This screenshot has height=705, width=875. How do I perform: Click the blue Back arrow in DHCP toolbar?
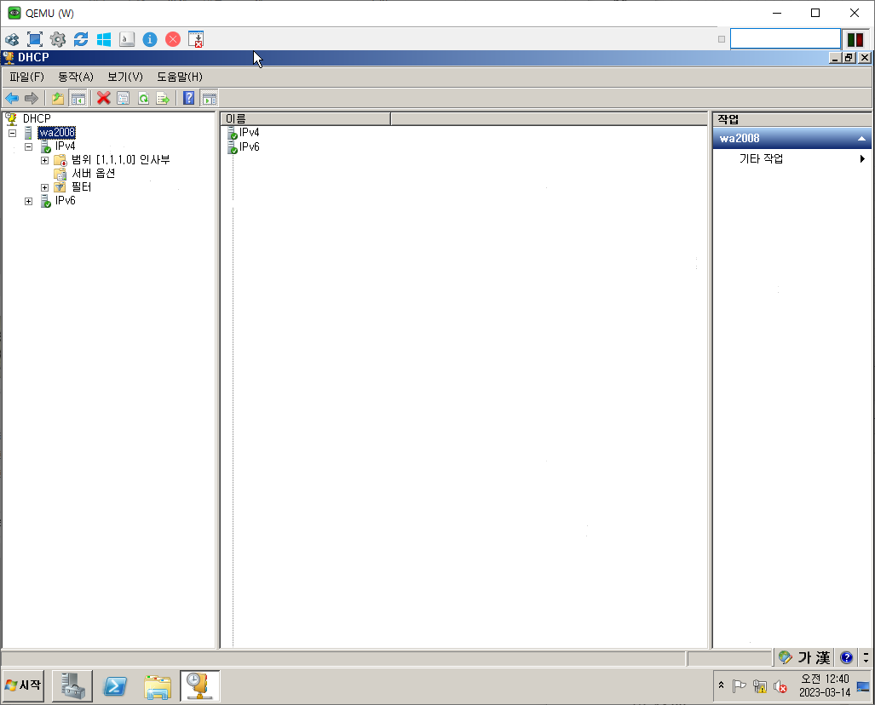[x=12, y=99]
